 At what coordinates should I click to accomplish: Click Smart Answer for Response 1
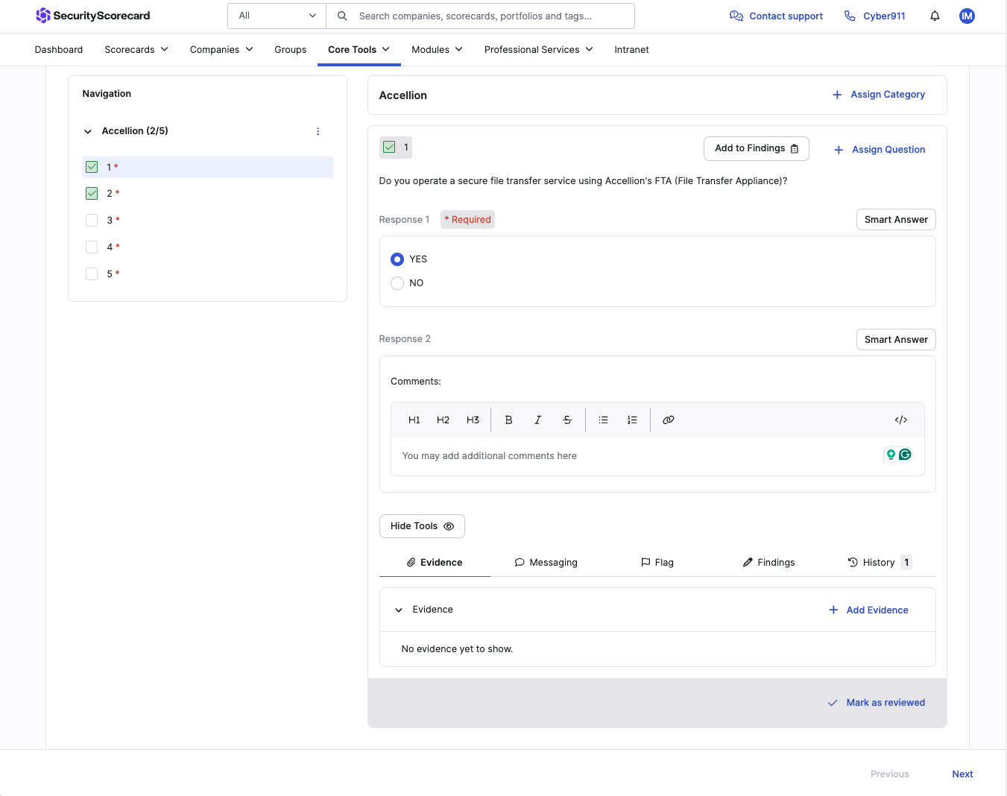[896, 220]
